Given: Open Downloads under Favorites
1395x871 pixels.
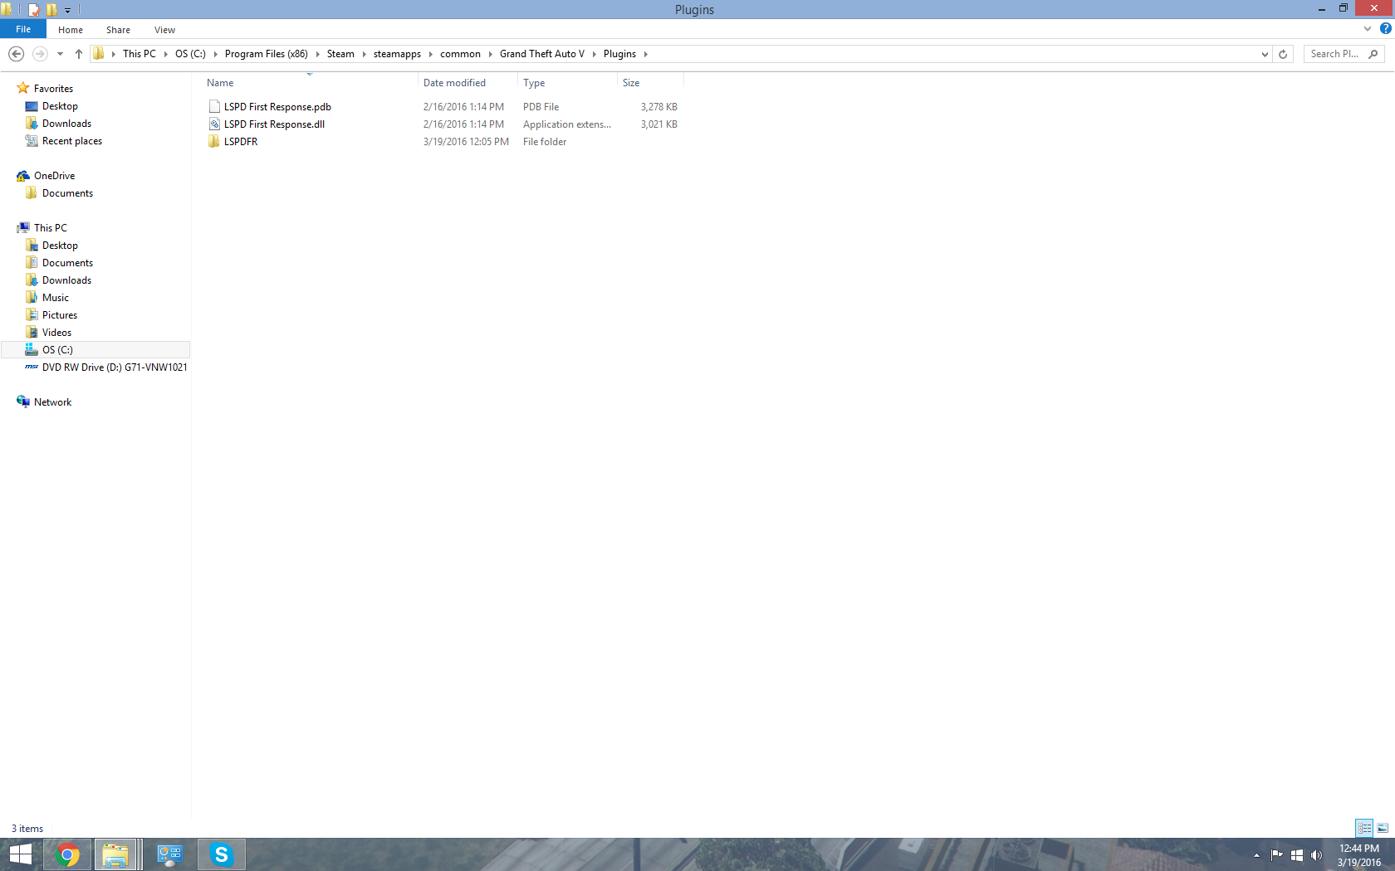Looking at the screenshot, I should click(66, 124).
